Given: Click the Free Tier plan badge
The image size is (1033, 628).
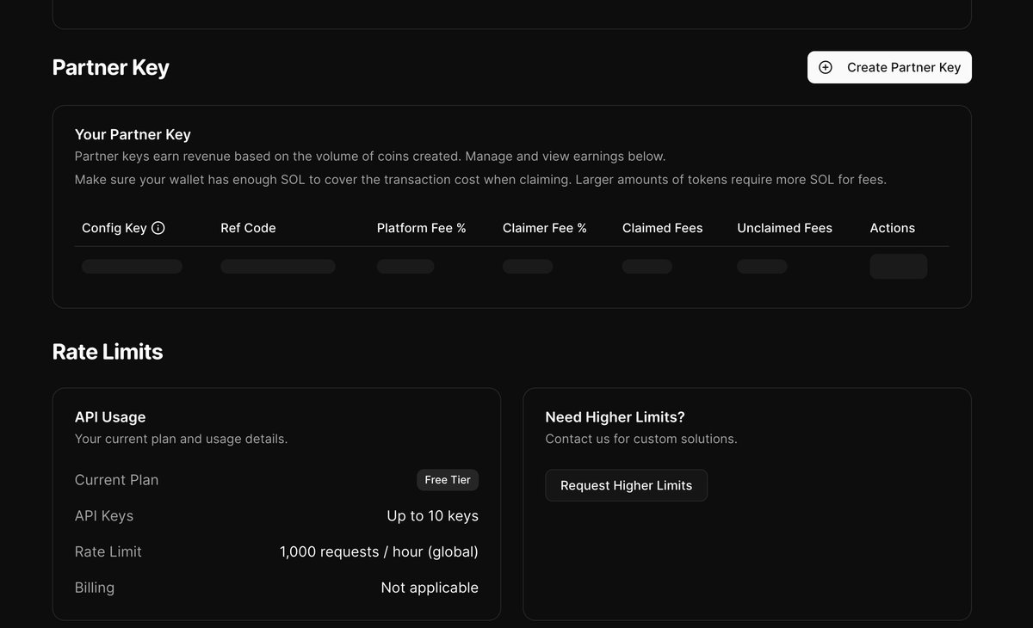Looking at the screenshot, I should coord(447,480).
